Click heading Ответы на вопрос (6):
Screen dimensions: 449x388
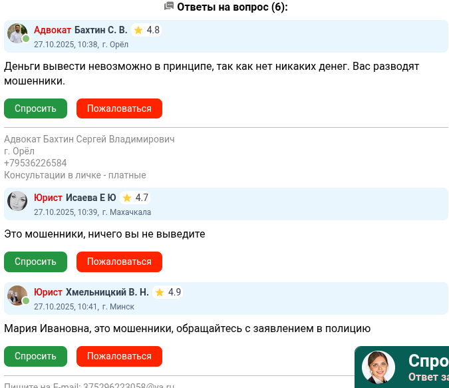(x=232, y=7)
